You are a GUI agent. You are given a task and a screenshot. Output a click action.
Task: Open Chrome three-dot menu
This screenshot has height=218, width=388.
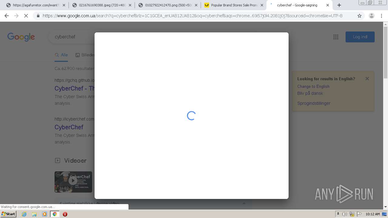click(x=381, y=16)
